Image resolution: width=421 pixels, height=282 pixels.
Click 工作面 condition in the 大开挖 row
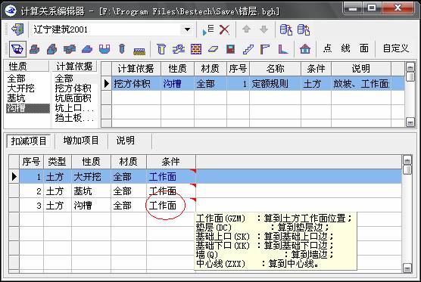point(171,176)
